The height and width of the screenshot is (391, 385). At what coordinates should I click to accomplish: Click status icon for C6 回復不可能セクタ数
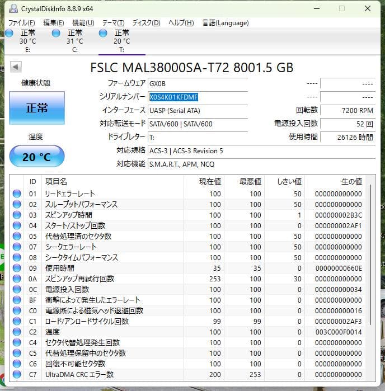coord(17,364)
